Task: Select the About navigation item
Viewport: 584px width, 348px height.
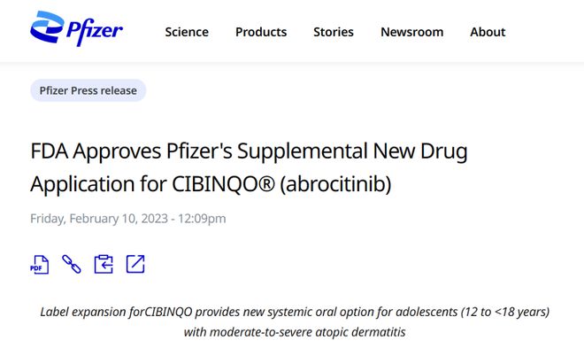Action: point(488,32)
